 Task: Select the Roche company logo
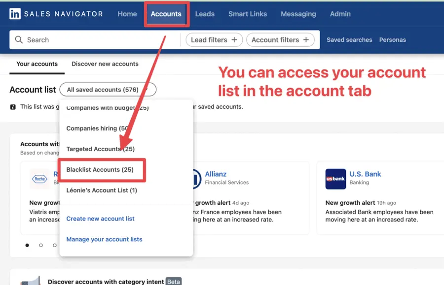coord(39,180)
